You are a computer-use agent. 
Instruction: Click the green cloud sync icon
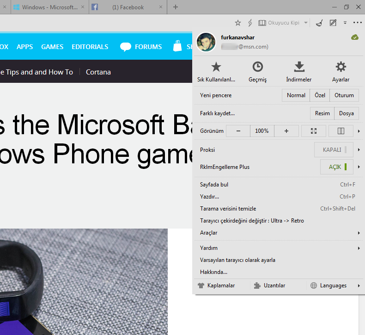pyautogui.click(x=355, y=37)
